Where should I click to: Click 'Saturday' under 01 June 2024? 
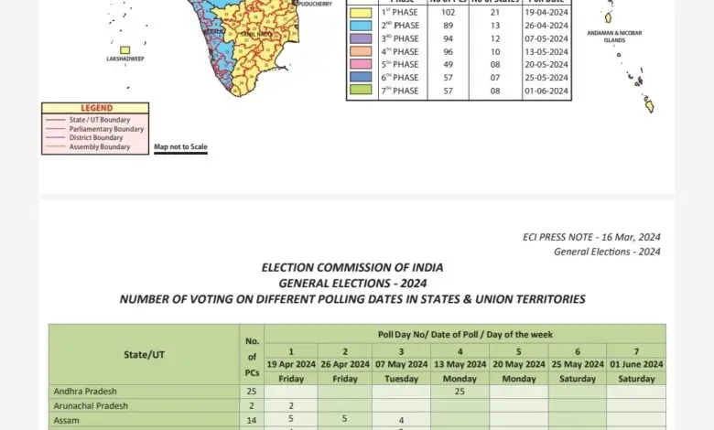point(636,379)
